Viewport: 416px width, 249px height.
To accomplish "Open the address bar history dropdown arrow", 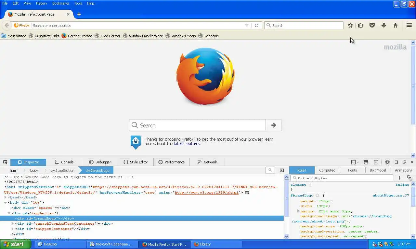I will tap(247, 25).
